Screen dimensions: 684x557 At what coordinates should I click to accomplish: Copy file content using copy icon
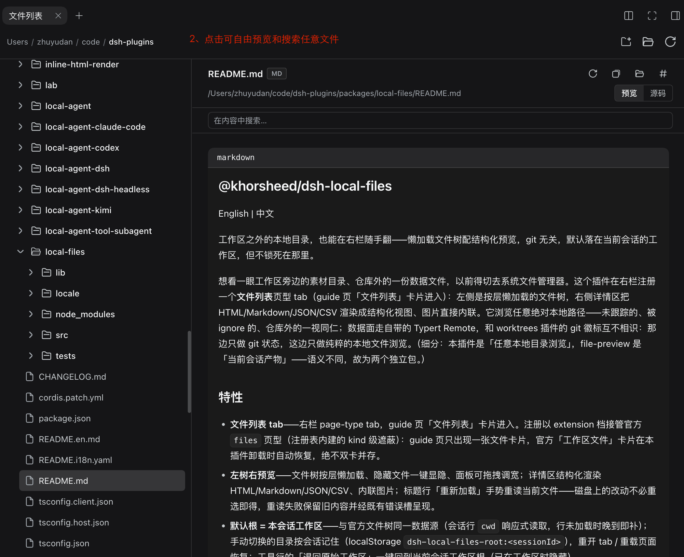[616, 74]
